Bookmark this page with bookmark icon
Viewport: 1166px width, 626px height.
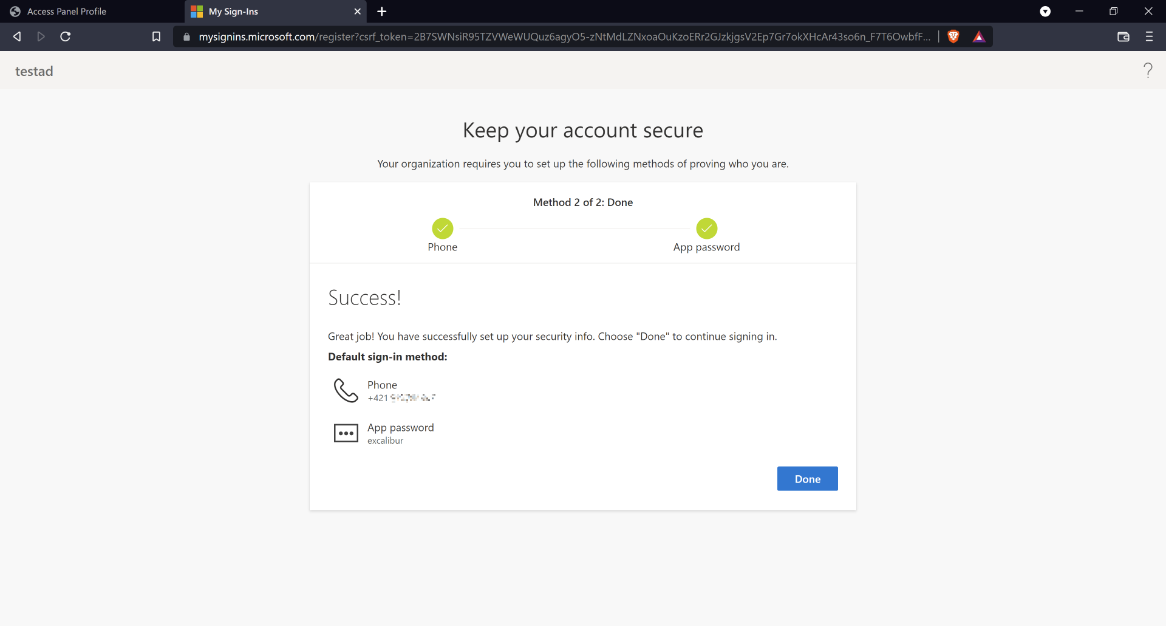(156, 36)
